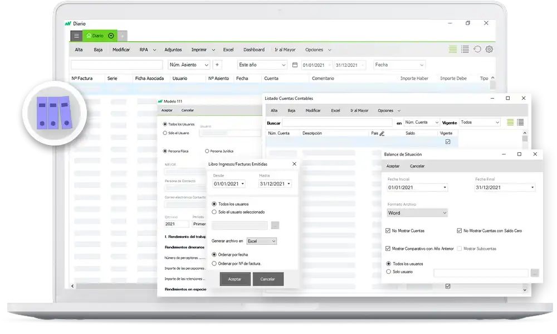Image resolution: width=557 pixels, height=334 pixels.
Task: Select Ordenar por Nº de factura option
Action: [214, 263]
